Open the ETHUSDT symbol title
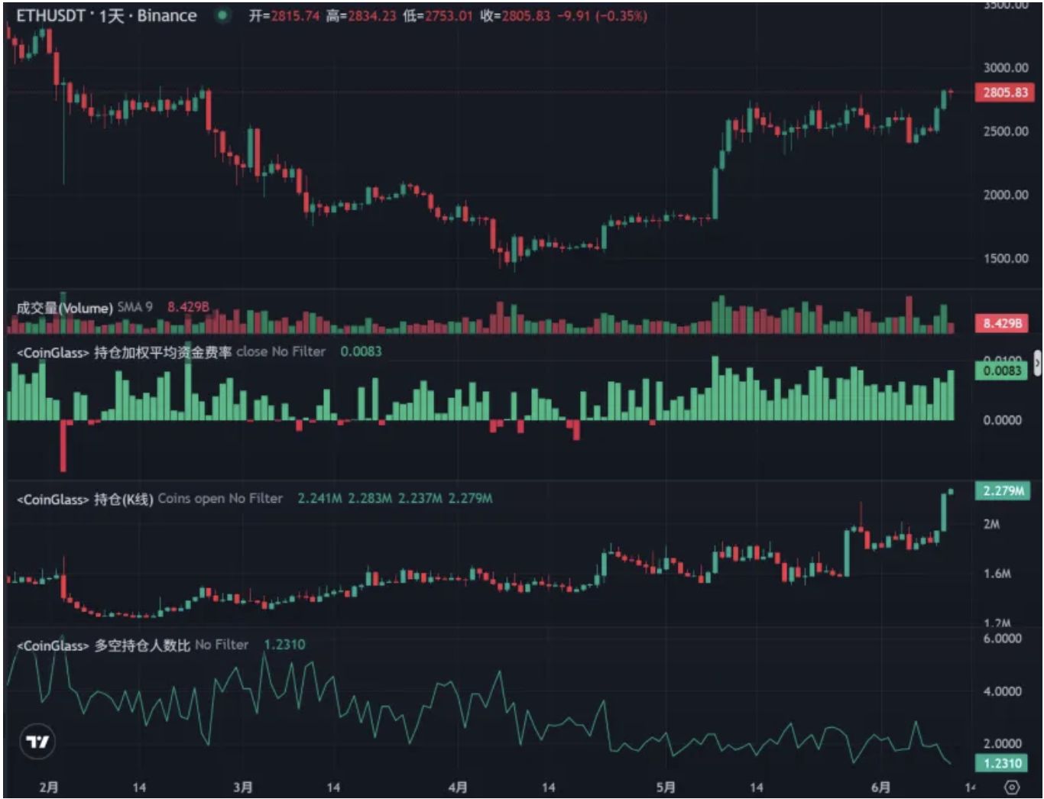Image resolution: width=1044 pixels, height=799 pixels. 106,15
